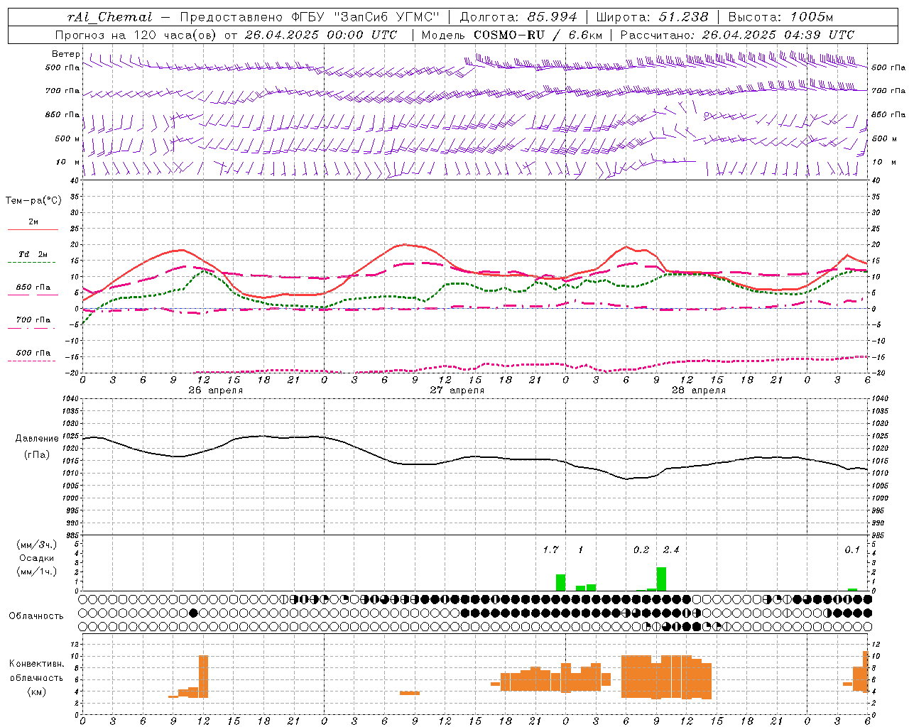
Task: Select the Долгота: 85.994 header value
Action: point(520,17)
